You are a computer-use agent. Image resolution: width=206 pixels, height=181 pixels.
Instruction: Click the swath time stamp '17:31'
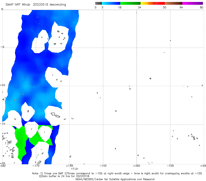[x=75, y=169]
